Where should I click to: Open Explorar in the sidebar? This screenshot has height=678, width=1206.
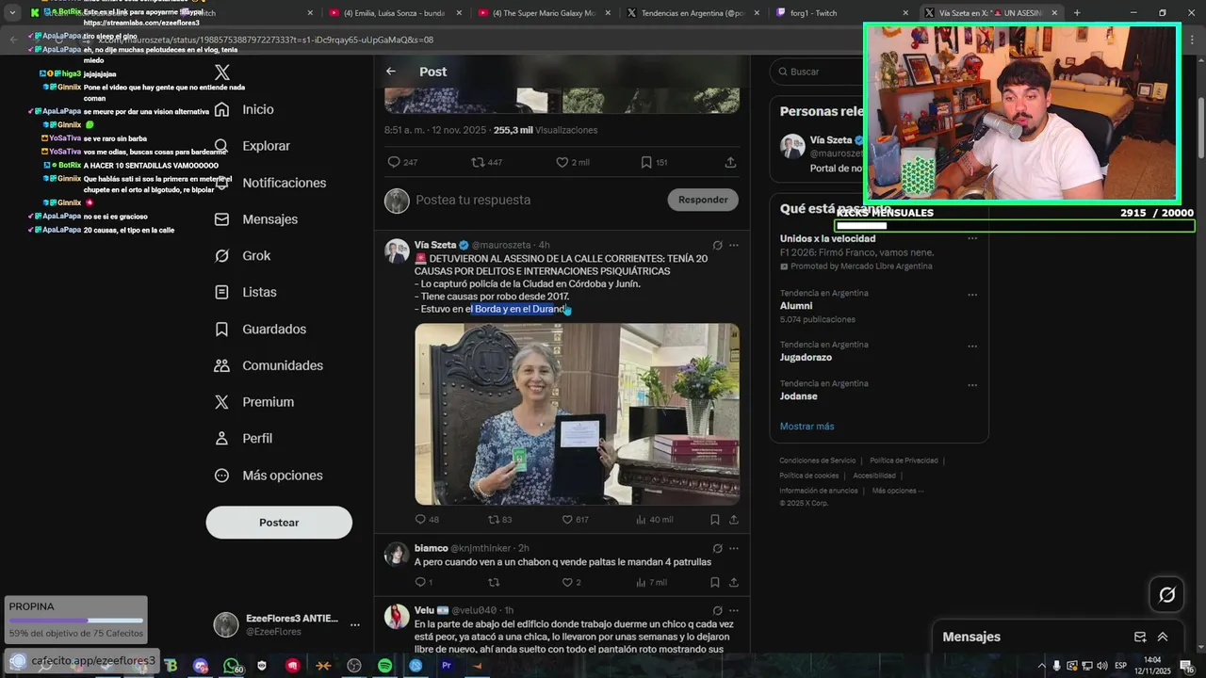tap(252, 146)
